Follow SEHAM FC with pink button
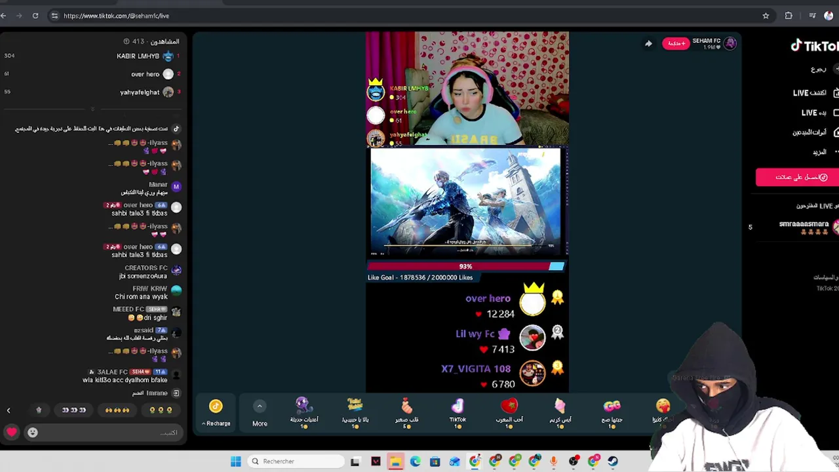839x472 pixels. point(676,44)
